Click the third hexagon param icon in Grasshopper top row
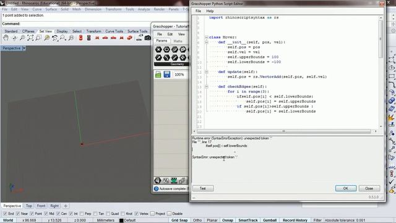This screenshot has width=396, height=223. pyautogui.click(x=174, y=50)
